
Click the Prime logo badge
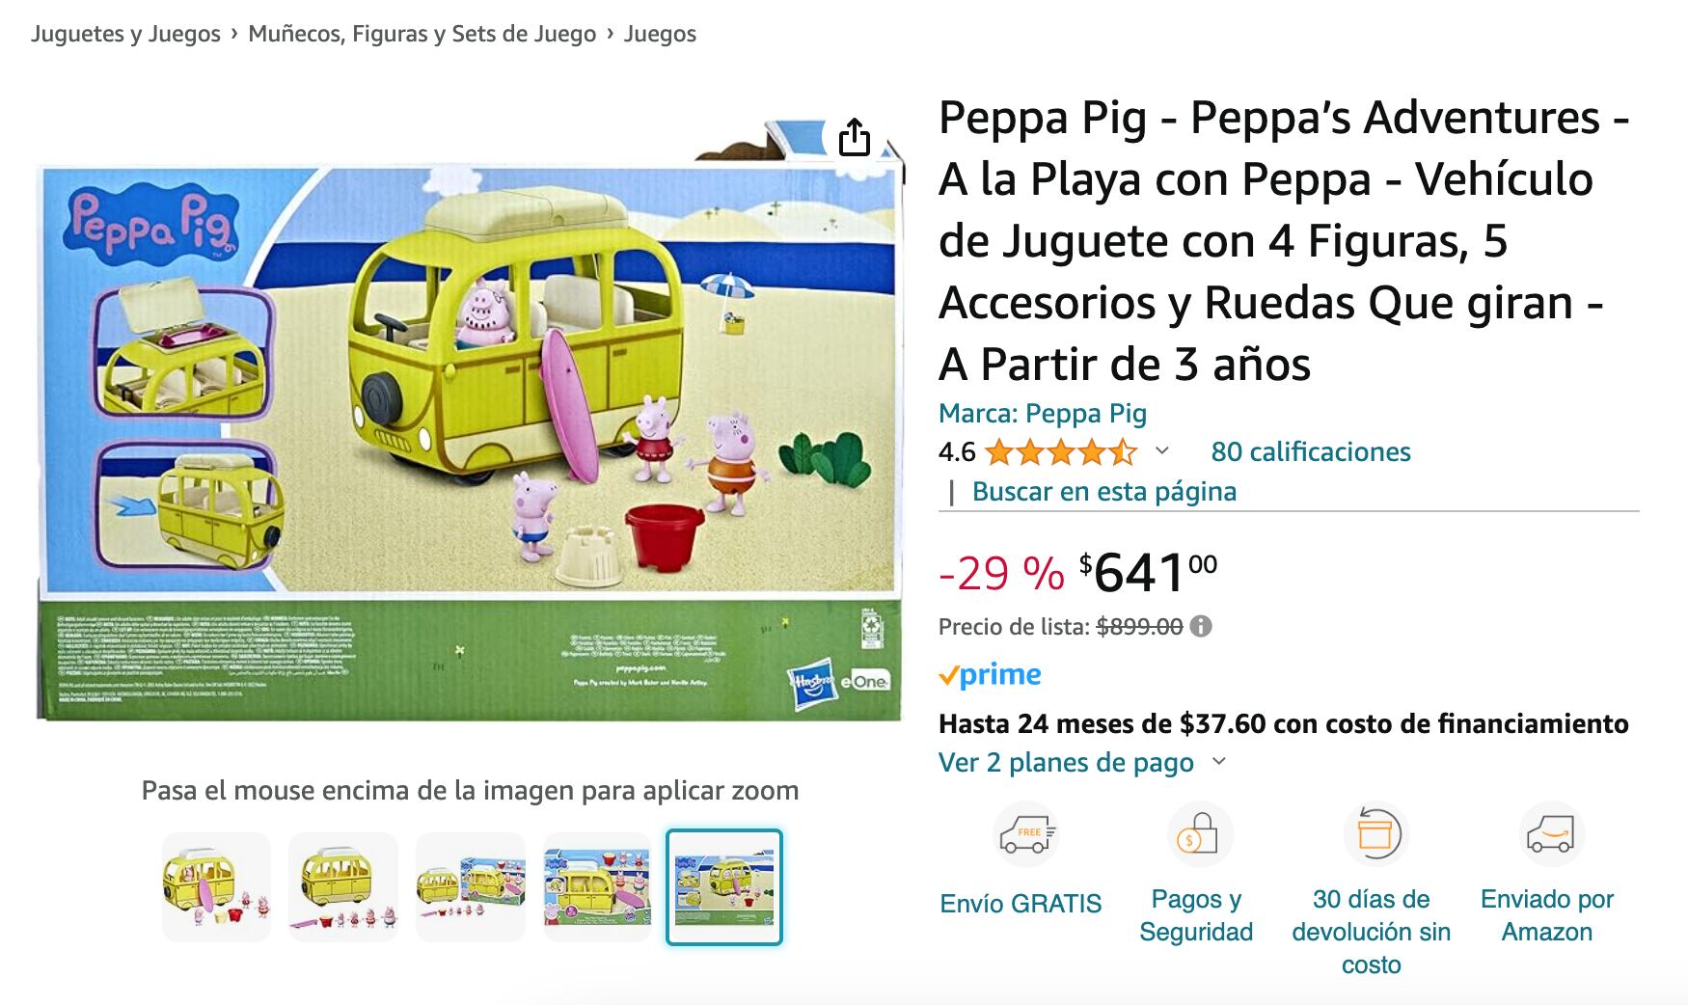(991, 675)
